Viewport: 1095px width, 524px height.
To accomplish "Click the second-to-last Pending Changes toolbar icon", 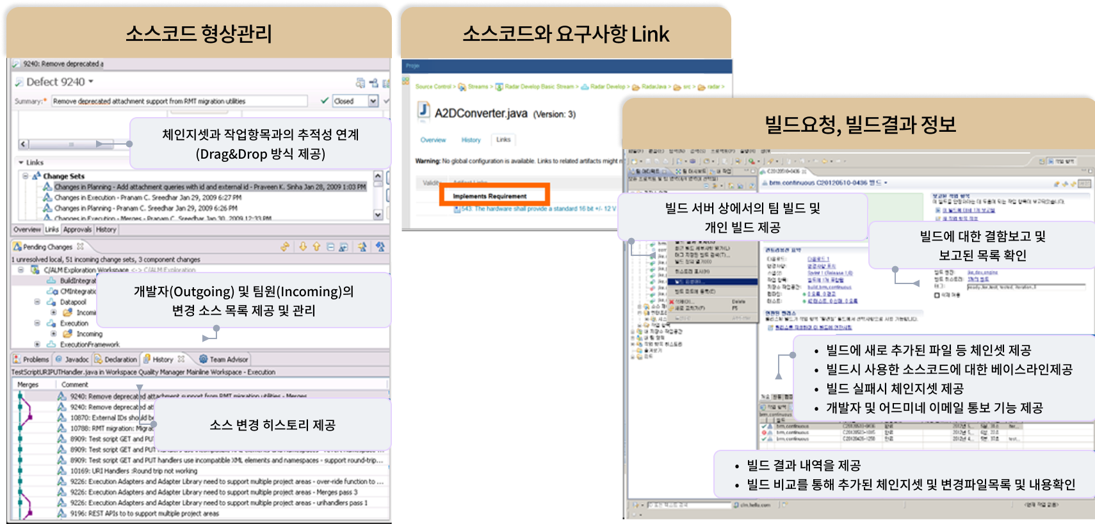I will (x=362, y=246).
